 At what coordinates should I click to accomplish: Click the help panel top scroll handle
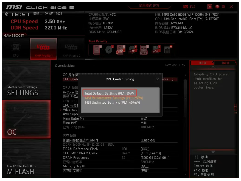pyautogui.click(x=213, y=67)
